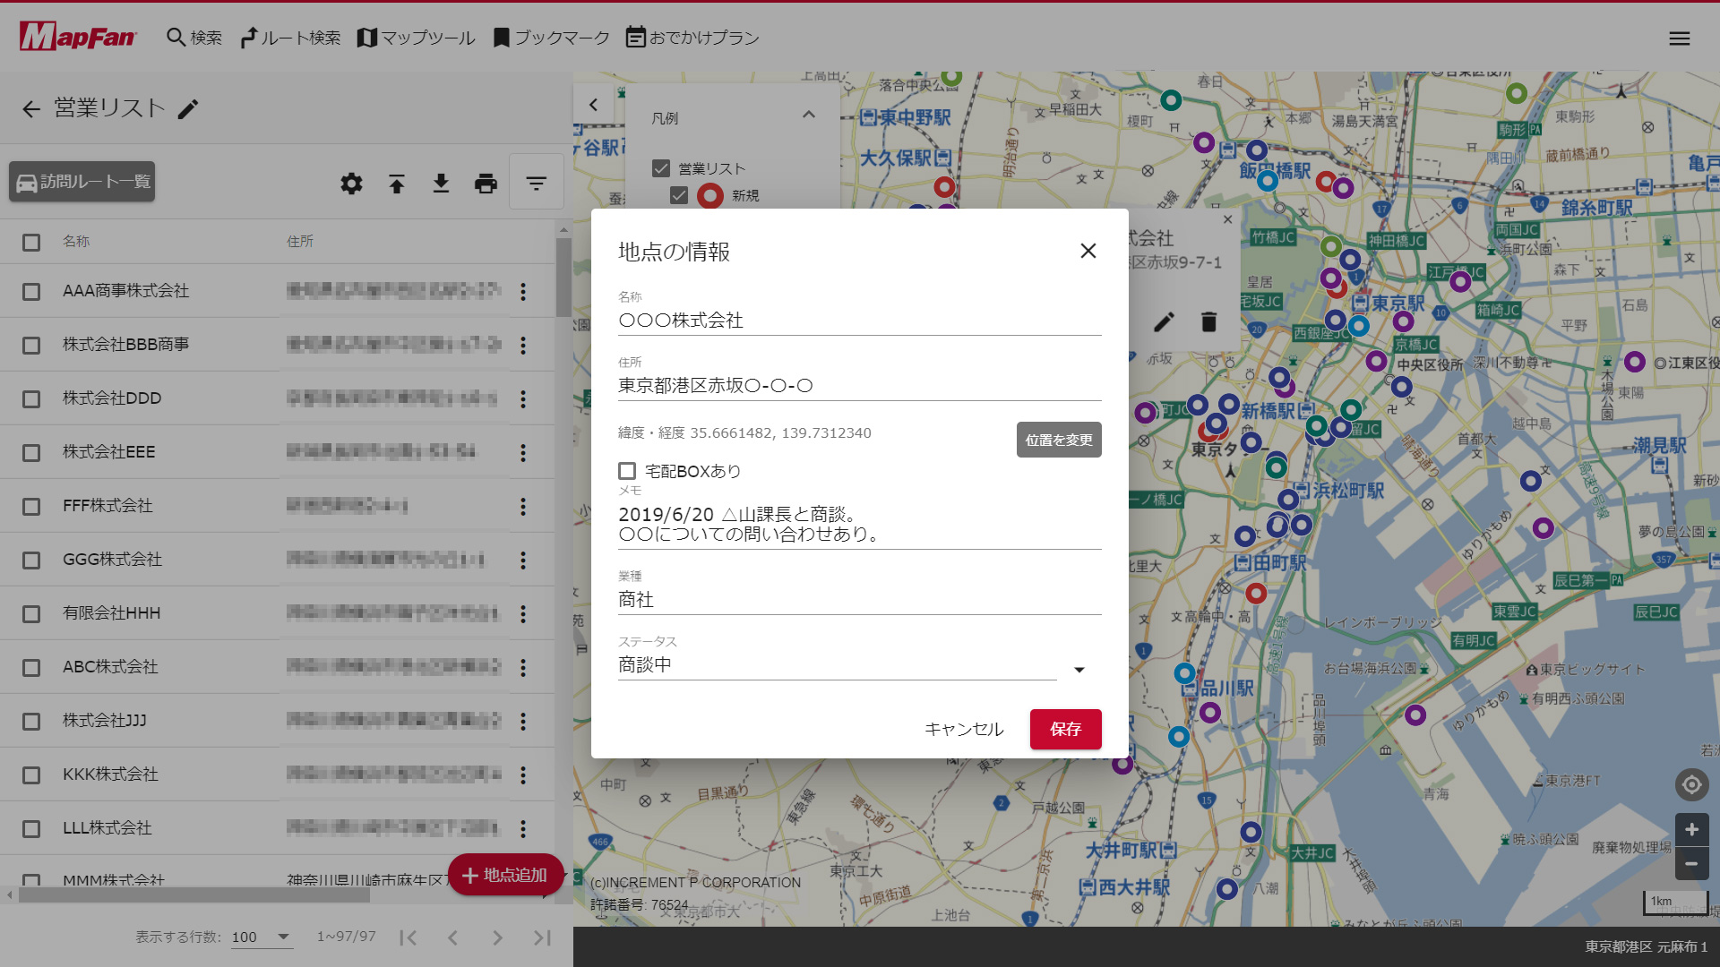The height and width of the screenshot is (967, 1720).
Task: Sort by 名称 column header
Action: coord(76,242)
